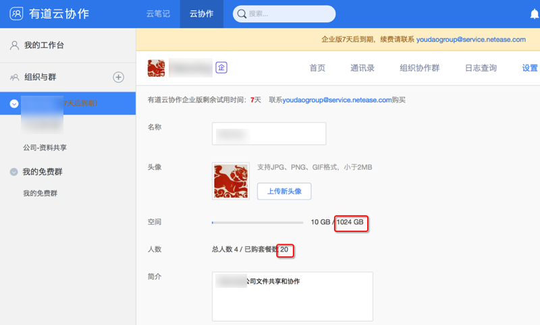Add a new organization or group with plus
The height and width of the screenshot is (325, 540).
pos(119,77)
